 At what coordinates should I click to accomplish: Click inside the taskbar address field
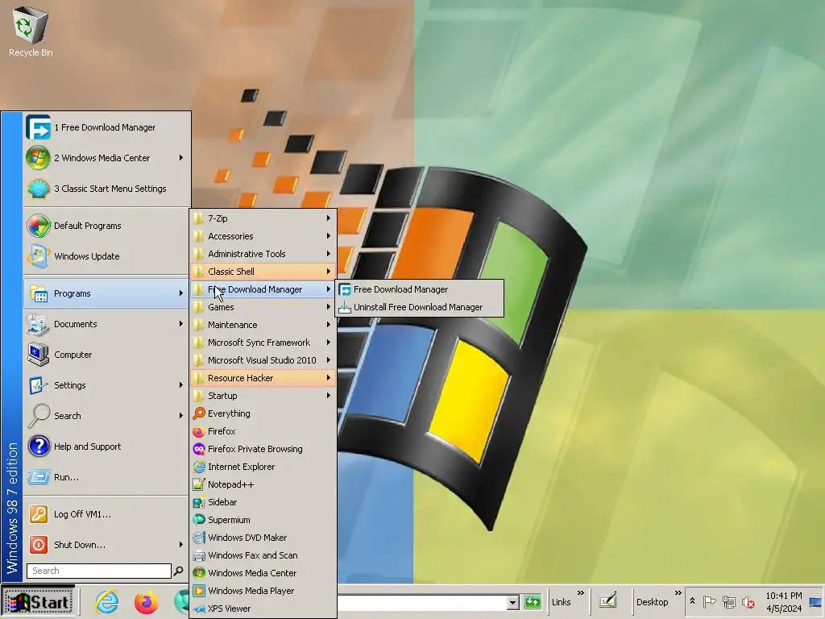[422, 602]
